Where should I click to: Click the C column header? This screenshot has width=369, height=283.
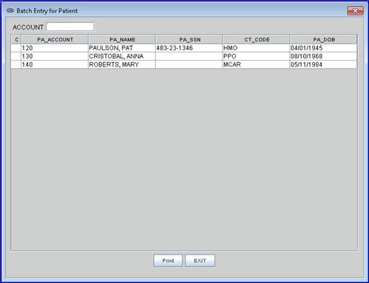click(x=16, y=39)
